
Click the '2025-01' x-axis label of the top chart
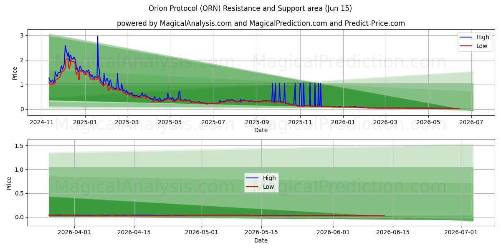click(85, 122)
